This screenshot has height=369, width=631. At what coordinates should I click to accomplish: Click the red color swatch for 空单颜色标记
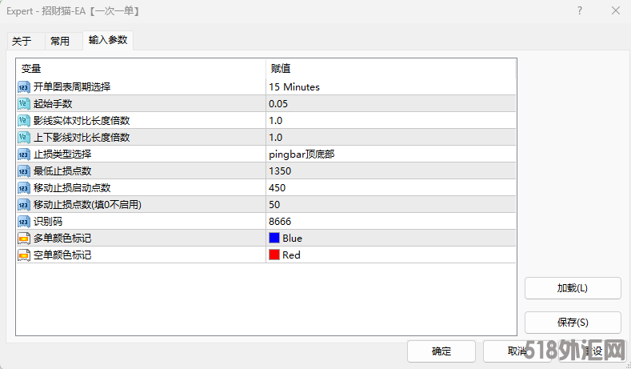tap(274, 255)
